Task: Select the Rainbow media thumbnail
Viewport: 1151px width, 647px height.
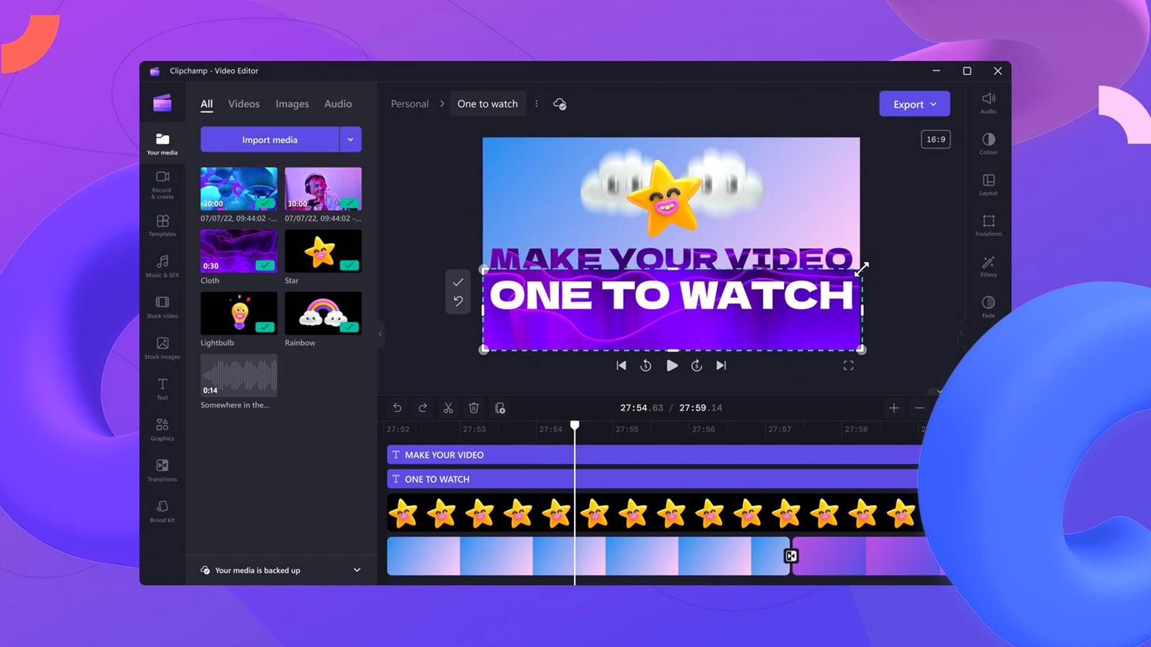Action: click(x=323, y=313)
